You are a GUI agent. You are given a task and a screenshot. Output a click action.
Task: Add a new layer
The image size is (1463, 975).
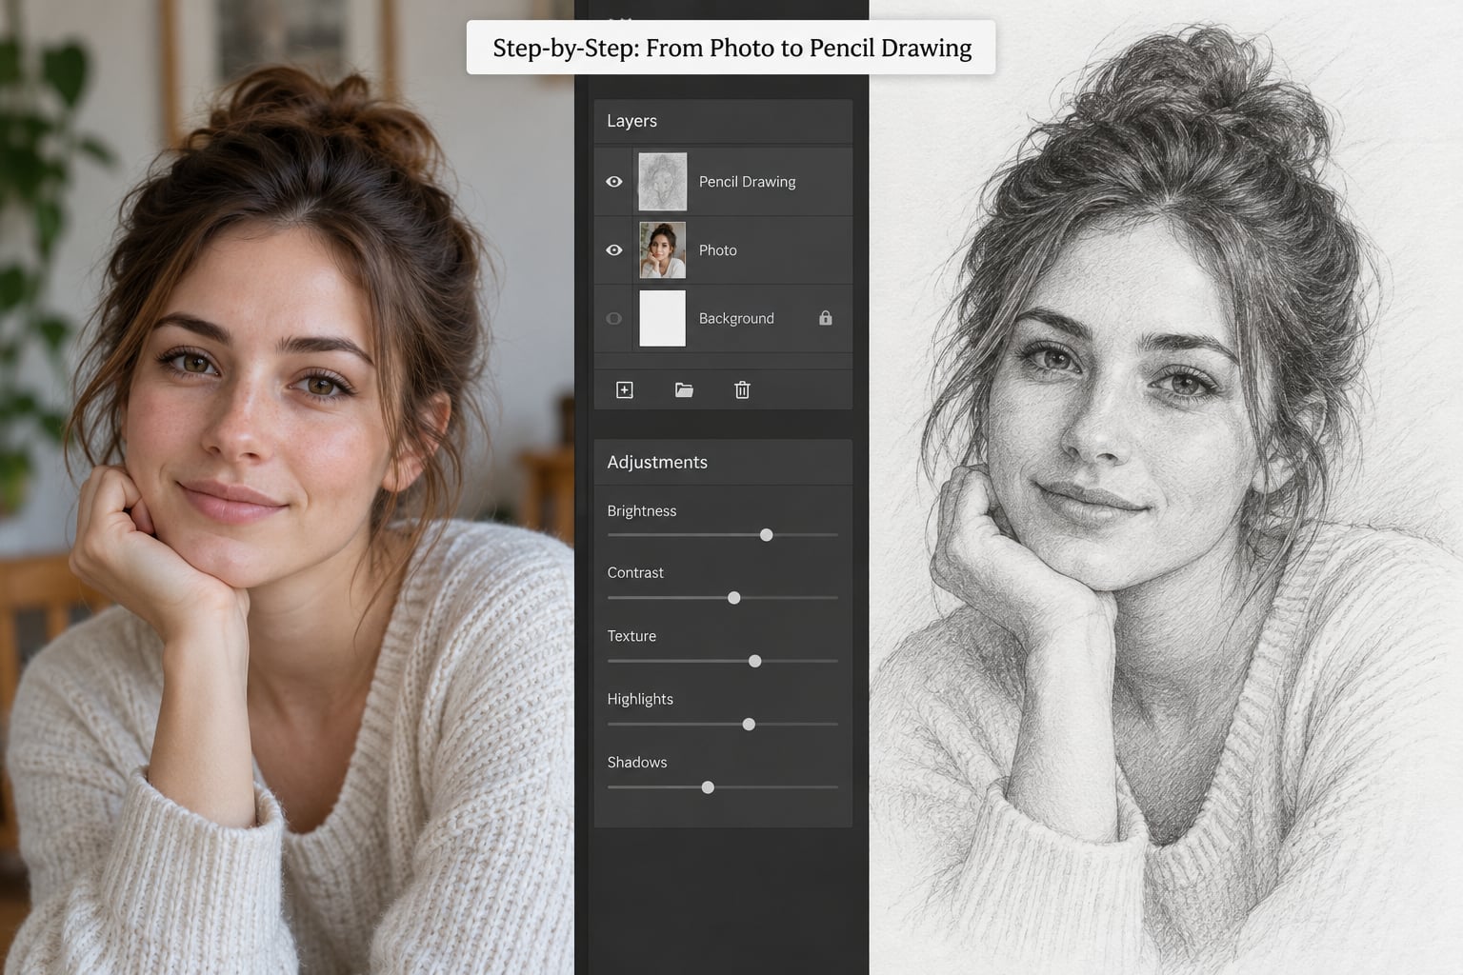(x=625, y=389)
